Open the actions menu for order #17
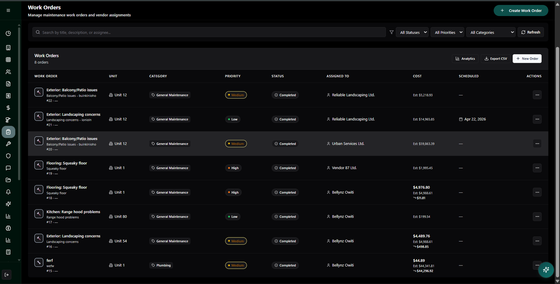The image size is (560, 284). [537, 217]
